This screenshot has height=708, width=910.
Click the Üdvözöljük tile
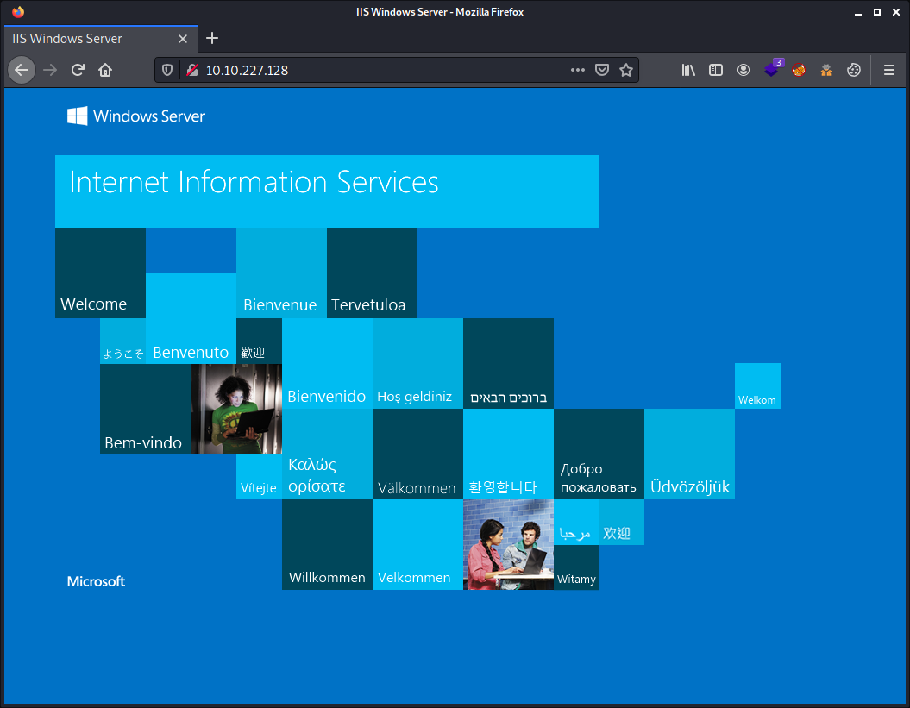pos(689,454)
